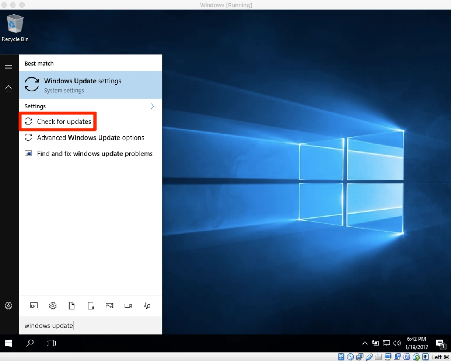Show hidden tray icons chevron

click(x=365, y=343)
